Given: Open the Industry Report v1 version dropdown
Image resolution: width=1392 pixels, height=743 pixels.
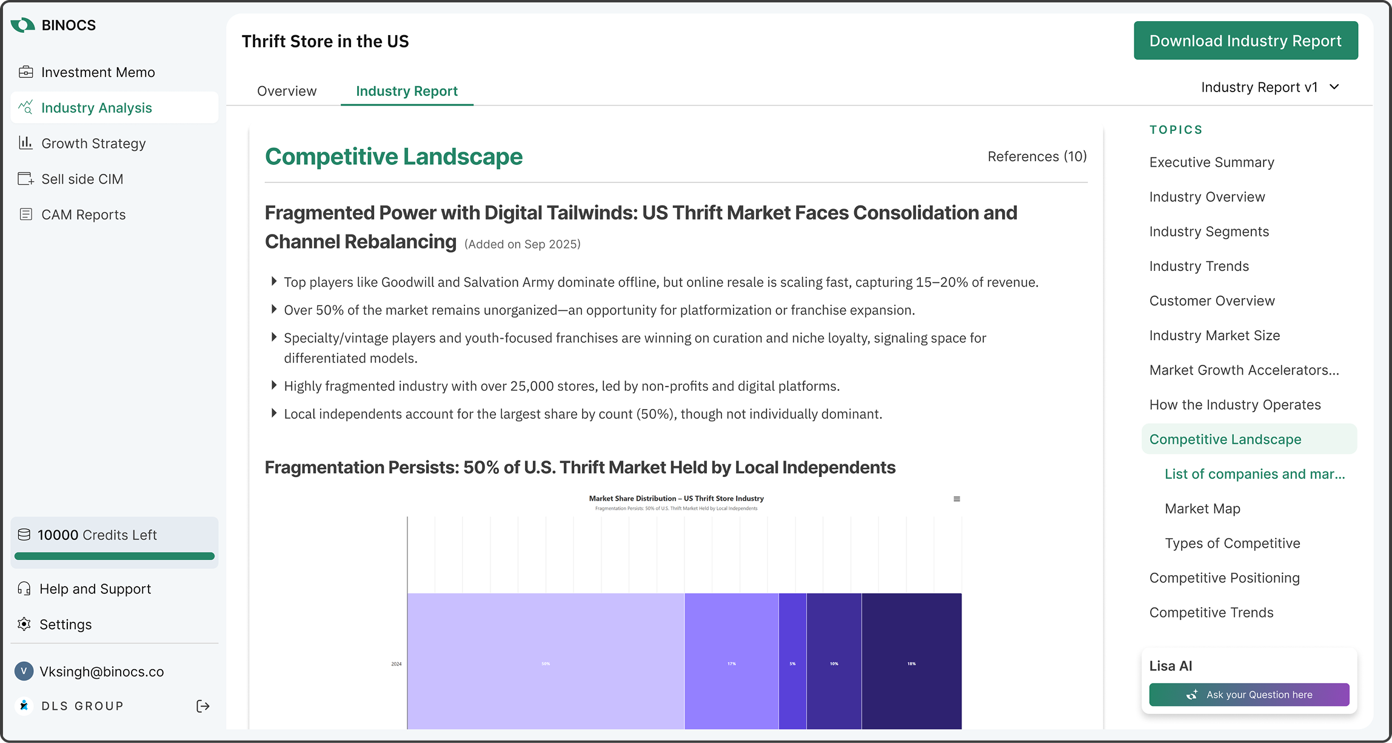Looking at the screenshot, I should pyautogui.click(x=1270, y=87).
